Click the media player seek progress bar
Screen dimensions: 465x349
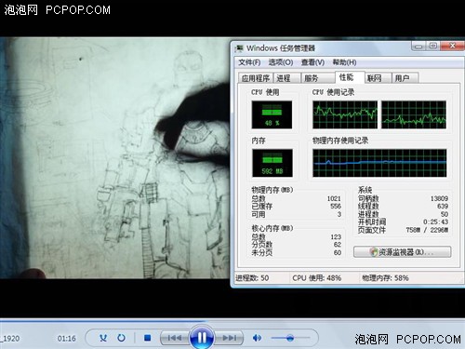pos(232,320)
